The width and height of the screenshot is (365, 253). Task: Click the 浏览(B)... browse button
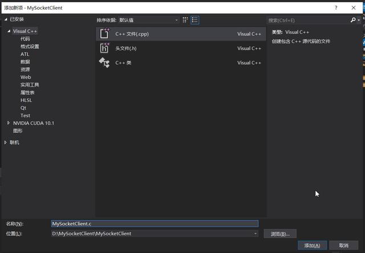tap(280, 234)
